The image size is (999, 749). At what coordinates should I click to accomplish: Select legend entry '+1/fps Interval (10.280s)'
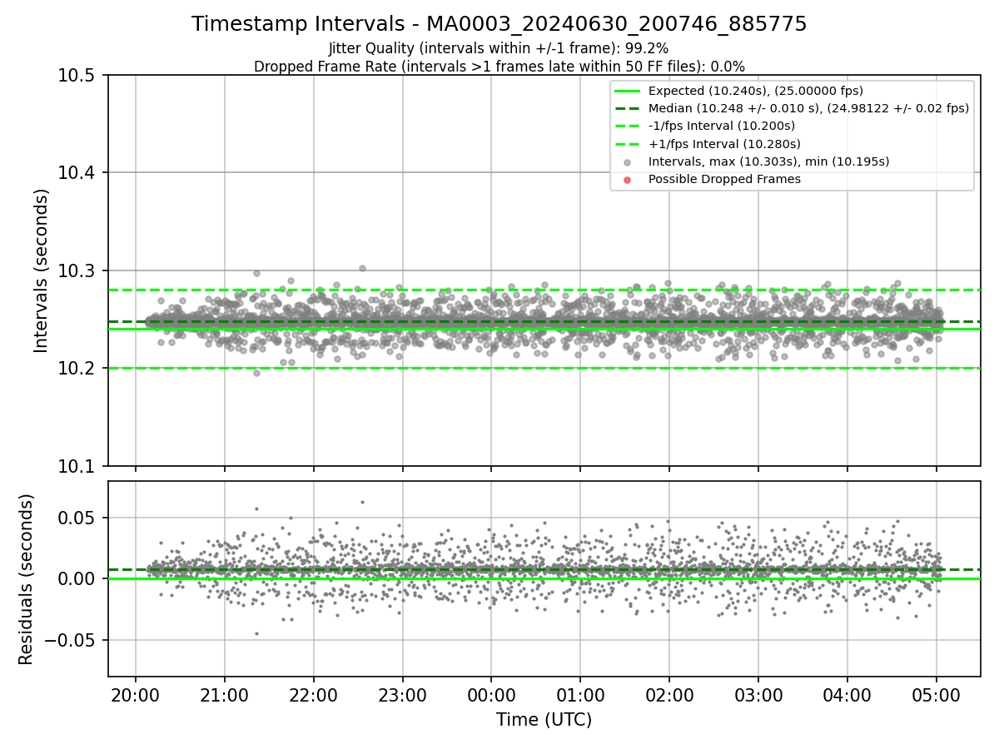[x=724, y=144]
